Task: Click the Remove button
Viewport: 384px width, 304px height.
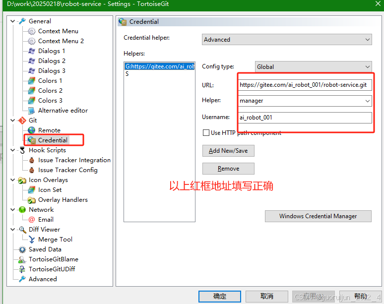Action: point(228,169)
